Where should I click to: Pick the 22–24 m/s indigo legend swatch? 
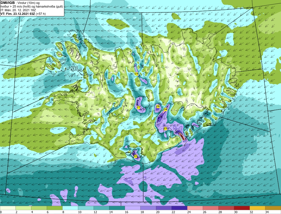179,208
